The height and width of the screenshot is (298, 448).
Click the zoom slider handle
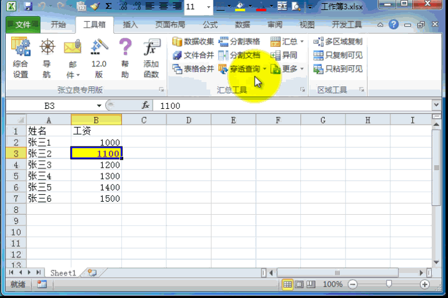pos(389,284)
